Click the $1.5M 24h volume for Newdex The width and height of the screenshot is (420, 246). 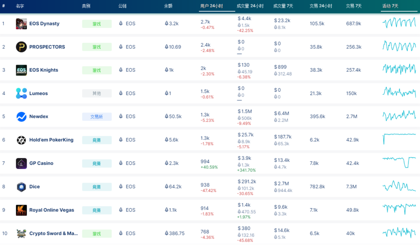(x=245, y=111)
